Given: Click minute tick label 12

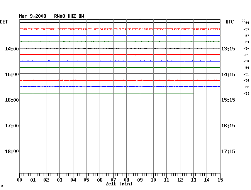Looking at the screenshot, I should coord(180,180).
